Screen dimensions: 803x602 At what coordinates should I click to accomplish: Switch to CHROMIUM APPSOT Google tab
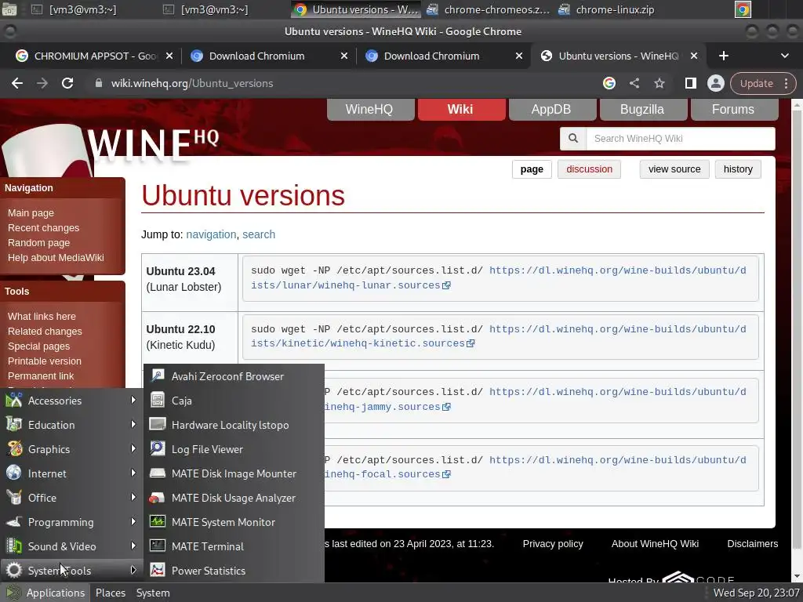(x=95, y=56)
